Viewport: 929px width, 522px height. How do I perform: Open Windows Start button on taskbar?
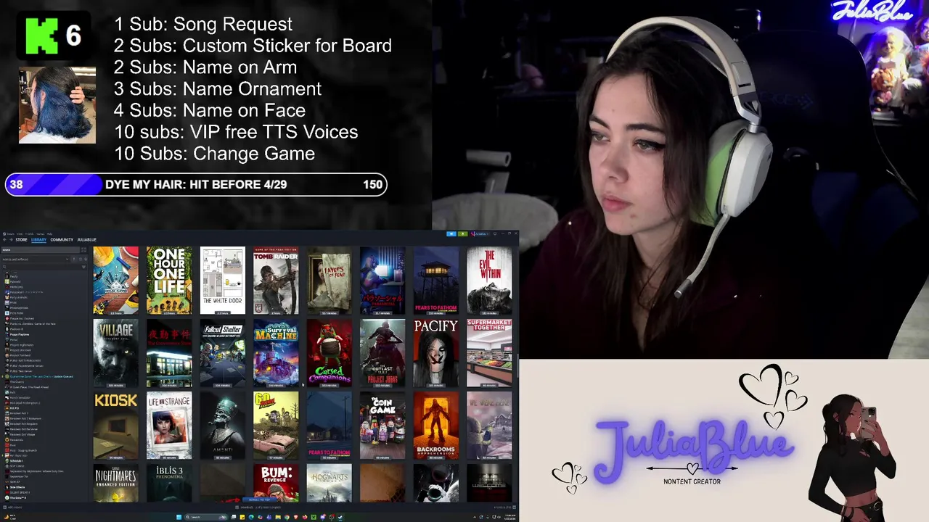pos(179,517)
